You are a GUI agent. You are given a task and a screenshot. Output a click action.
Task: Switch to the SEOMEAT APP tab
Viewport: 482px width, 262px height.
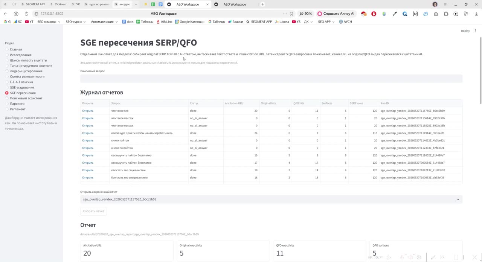tap(33, 4)
